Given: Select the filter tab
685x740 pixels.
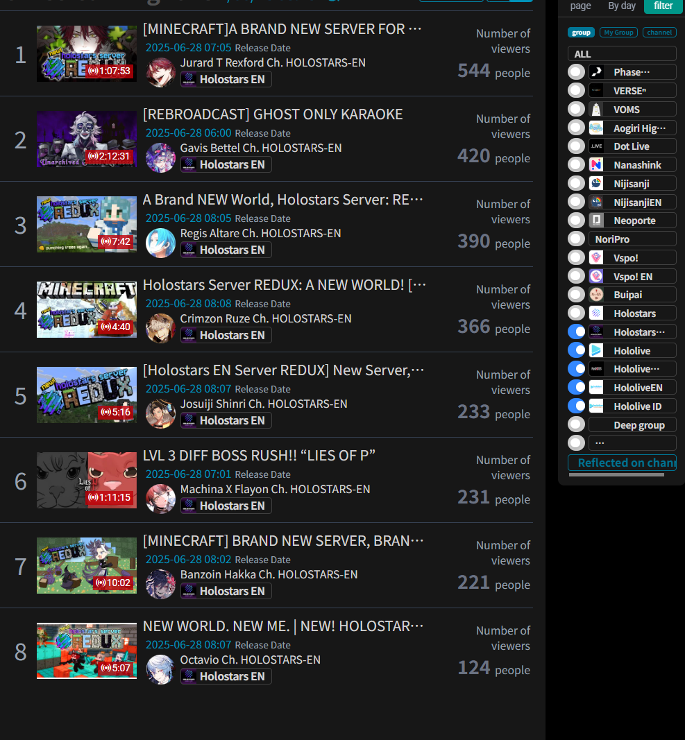Looking at the screenshot, I should (x=663, y=6).
